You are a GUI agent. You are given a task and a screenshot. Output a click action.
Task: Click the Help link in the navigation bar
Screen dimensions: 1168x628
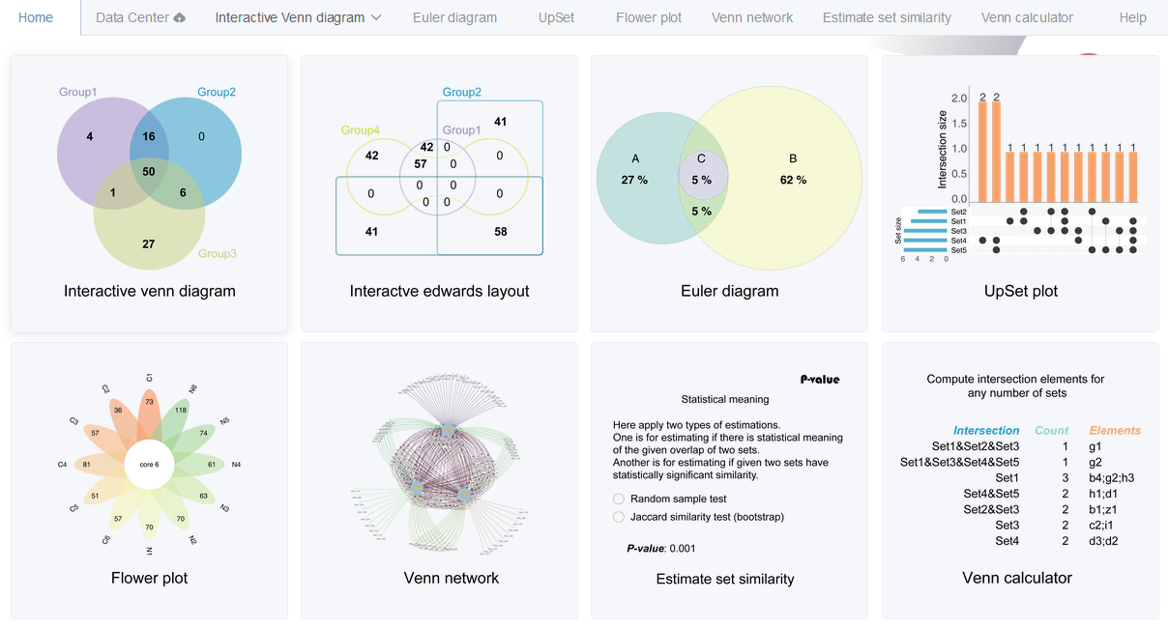click(x=1132, y=17)
